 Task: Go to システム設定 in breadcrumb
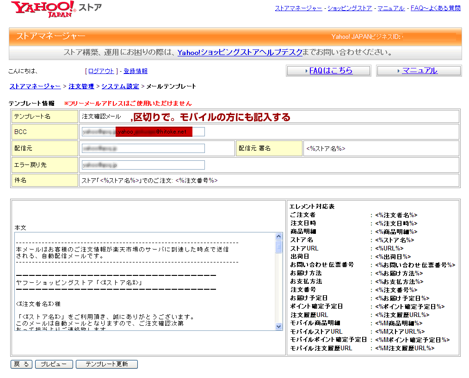[120, 86]
